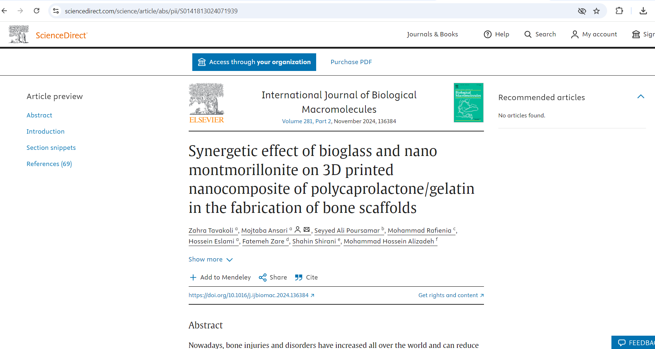Reload the current page
The height and width of the screenshot is (349, 655).
pos(36,11)
